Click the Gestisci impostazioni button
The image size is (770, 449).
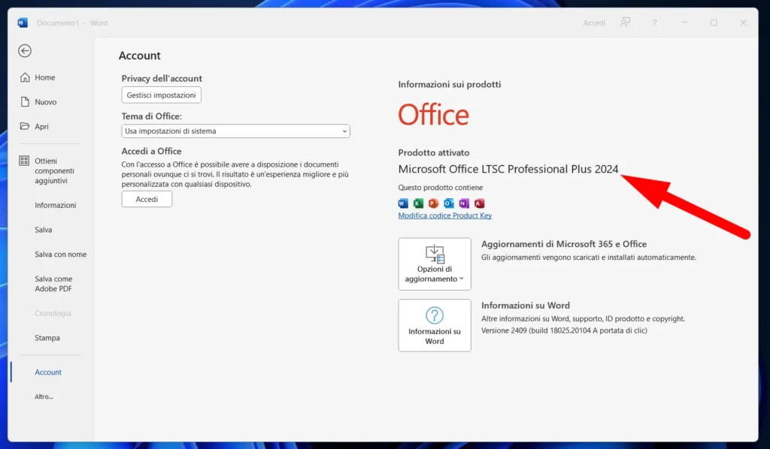pyautogui.click(x=161, y=95)
